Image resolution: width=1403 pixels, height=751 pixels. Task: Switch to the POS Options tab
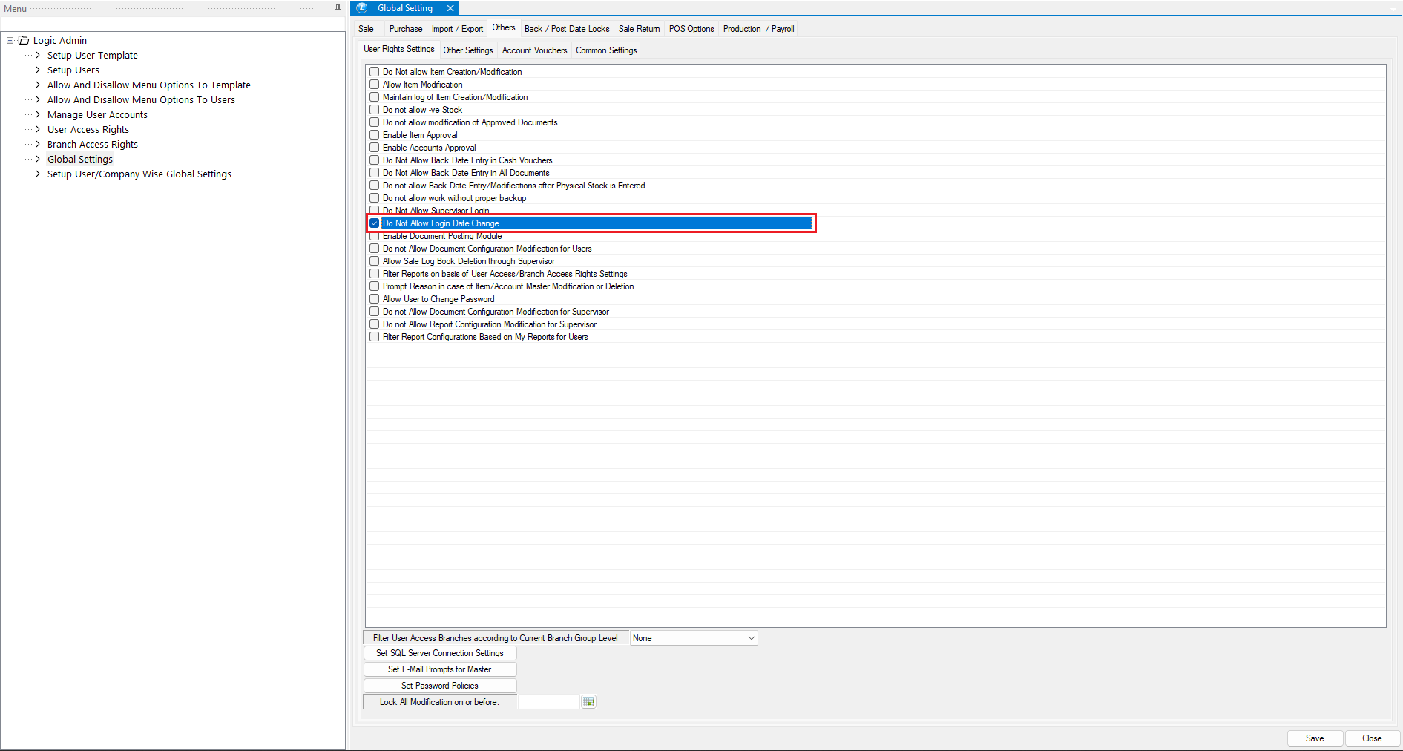click(x=691, y=29)
